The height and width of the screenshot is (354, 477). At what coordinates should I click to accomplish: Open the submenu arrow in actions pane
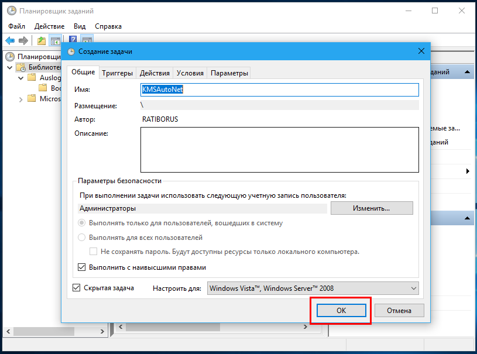point(468,171)
